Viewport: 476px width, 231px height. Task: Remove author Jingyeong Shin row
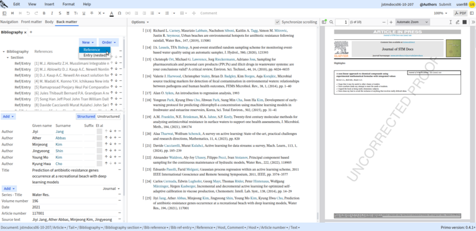coord(120,151)
